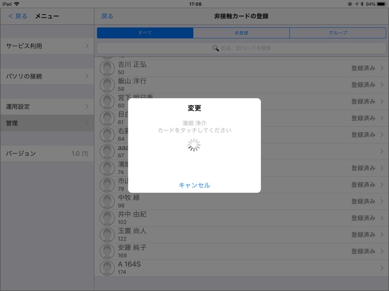This screenshot has height=291, width=389.
Task: Open the 玉置 尚人 entry
Action: click(x=241, y=235)
